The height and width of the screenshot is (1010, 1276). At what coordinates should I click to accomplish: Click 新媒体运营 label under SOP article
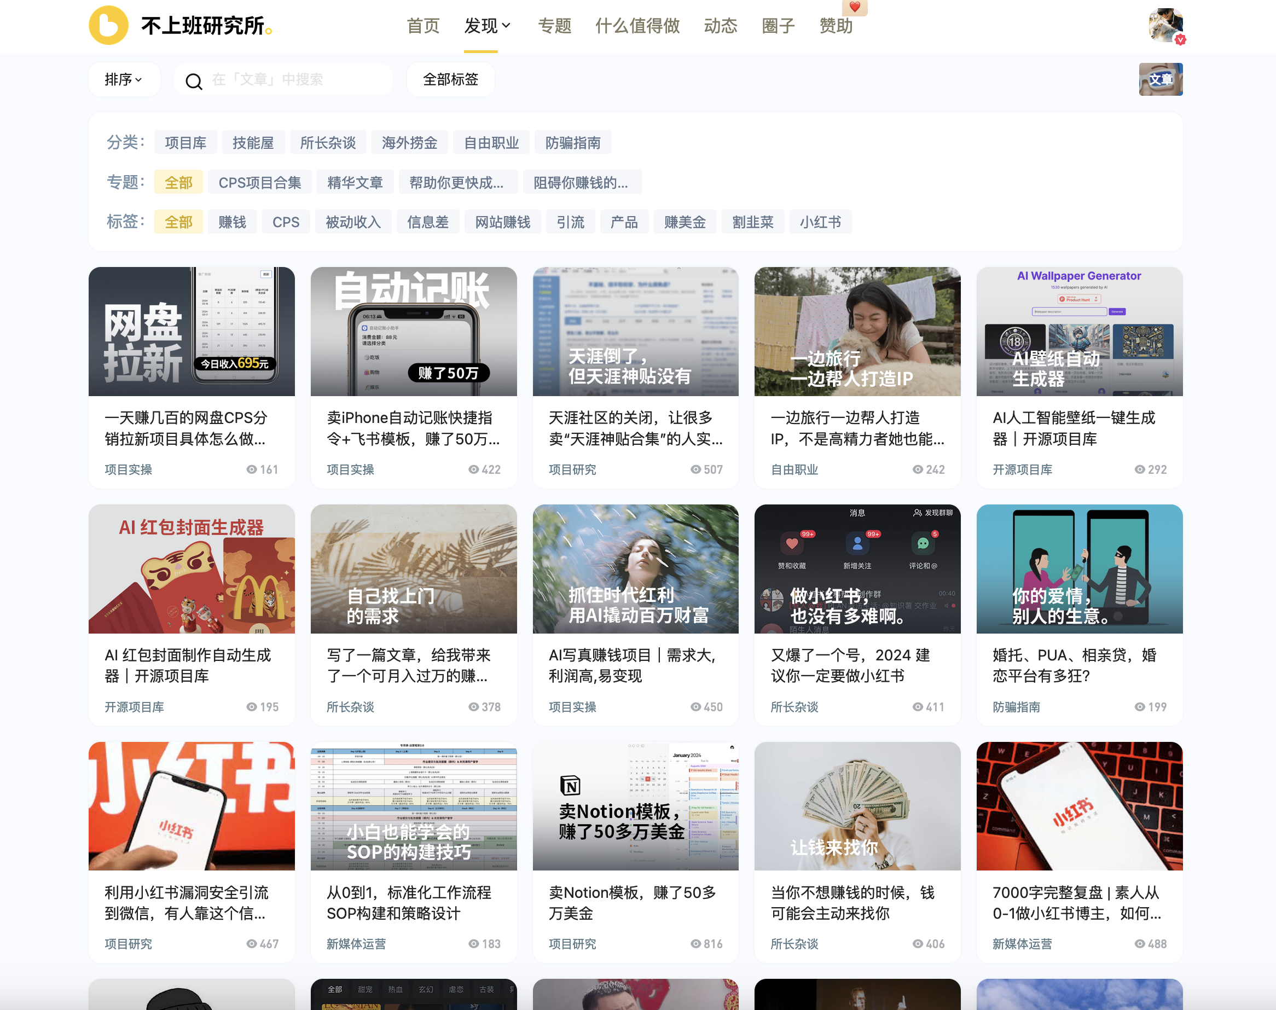[x=357, y=944]
